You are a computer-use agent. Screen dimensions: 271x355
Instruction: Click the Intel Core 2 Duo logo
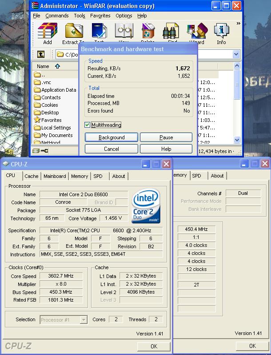pos(146,206)
